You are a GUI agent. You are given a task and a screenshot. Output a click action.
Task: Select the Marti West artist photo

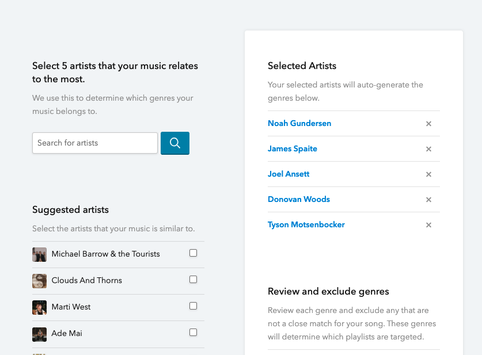pos(39,307)
